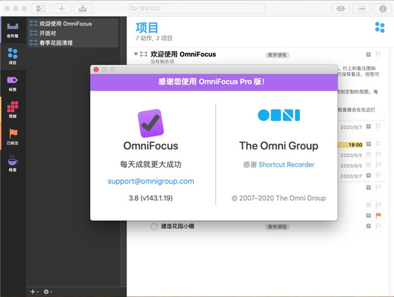Open the Tags perspective in sidebar
This screenshot has height=297, width=394.
pyautogui.click(x=12, y=83)
